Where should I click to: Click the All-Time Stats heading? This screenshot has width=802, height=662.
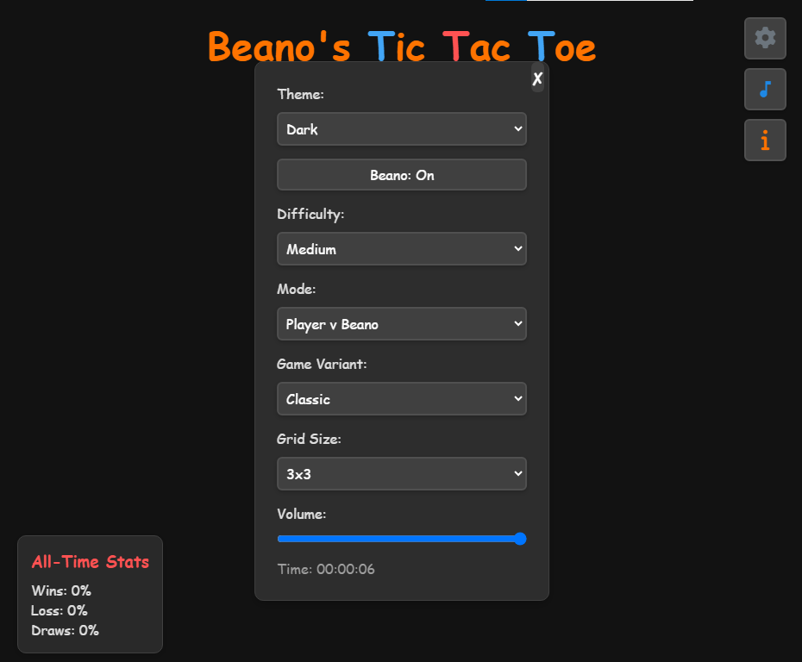pos(91,562)
